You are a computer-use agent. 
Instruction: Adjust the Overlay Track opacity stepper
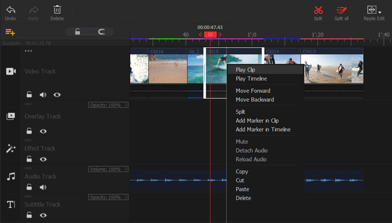tap(126, 105)
